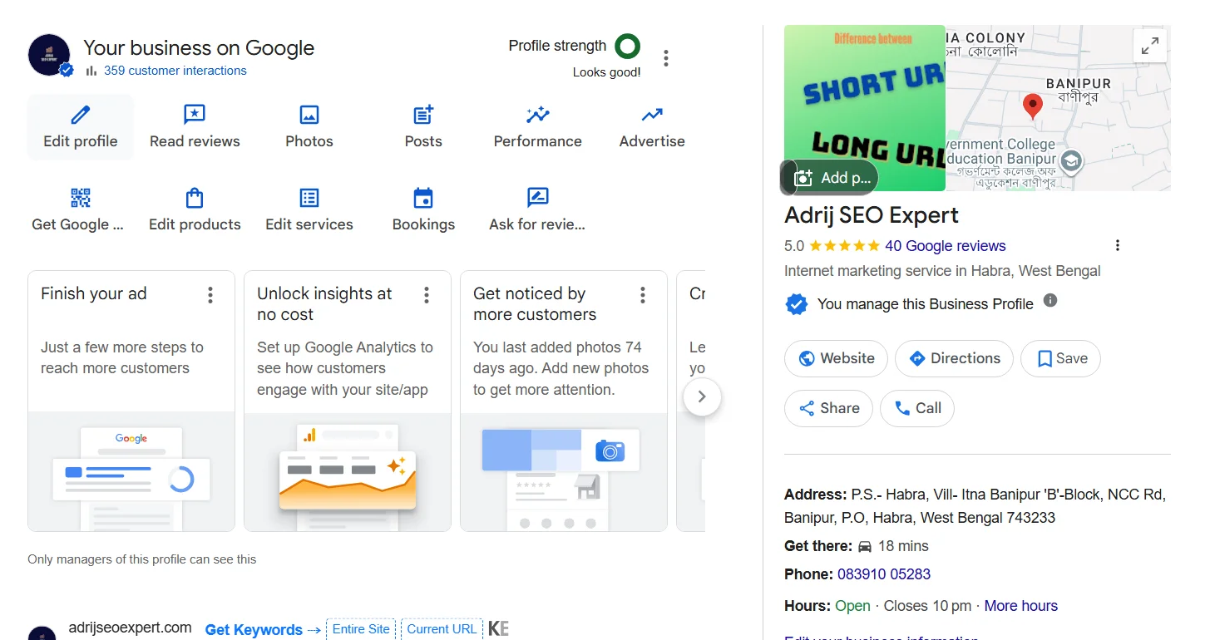1210x640 pixels.
Task: Click phone number 083910 05283
Action: coord(884,574)
